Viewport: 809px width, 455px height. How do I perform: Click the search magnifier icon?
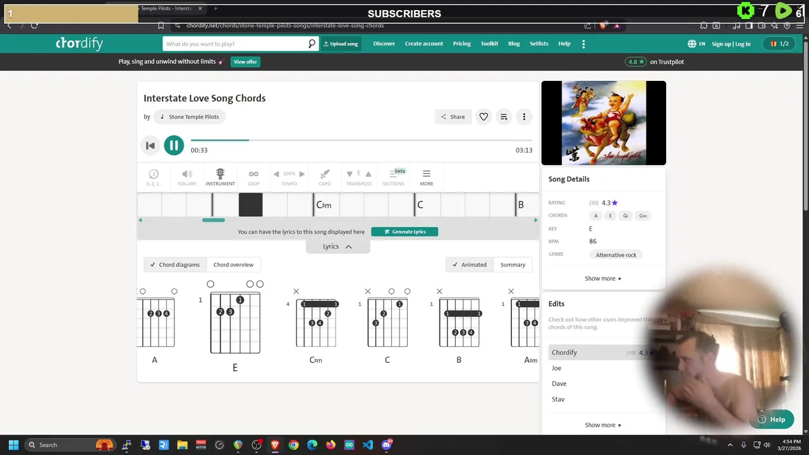click(312, 44)
